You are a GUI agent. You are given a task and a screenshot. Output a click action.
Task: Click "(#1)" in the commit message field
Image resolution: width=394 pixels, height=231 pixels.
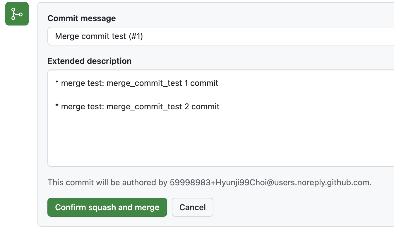click(136, 36)
